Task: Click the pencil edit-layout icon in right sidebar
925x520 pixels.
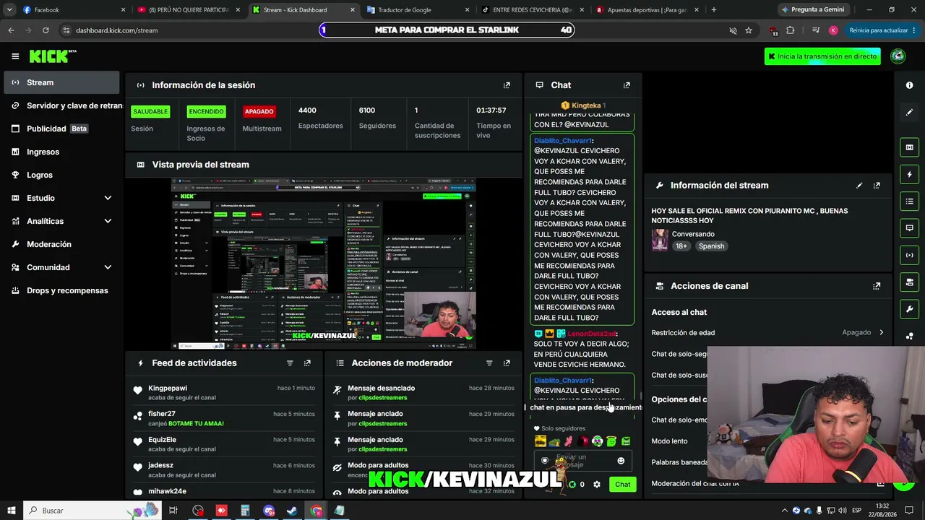Action: (909, 112)
